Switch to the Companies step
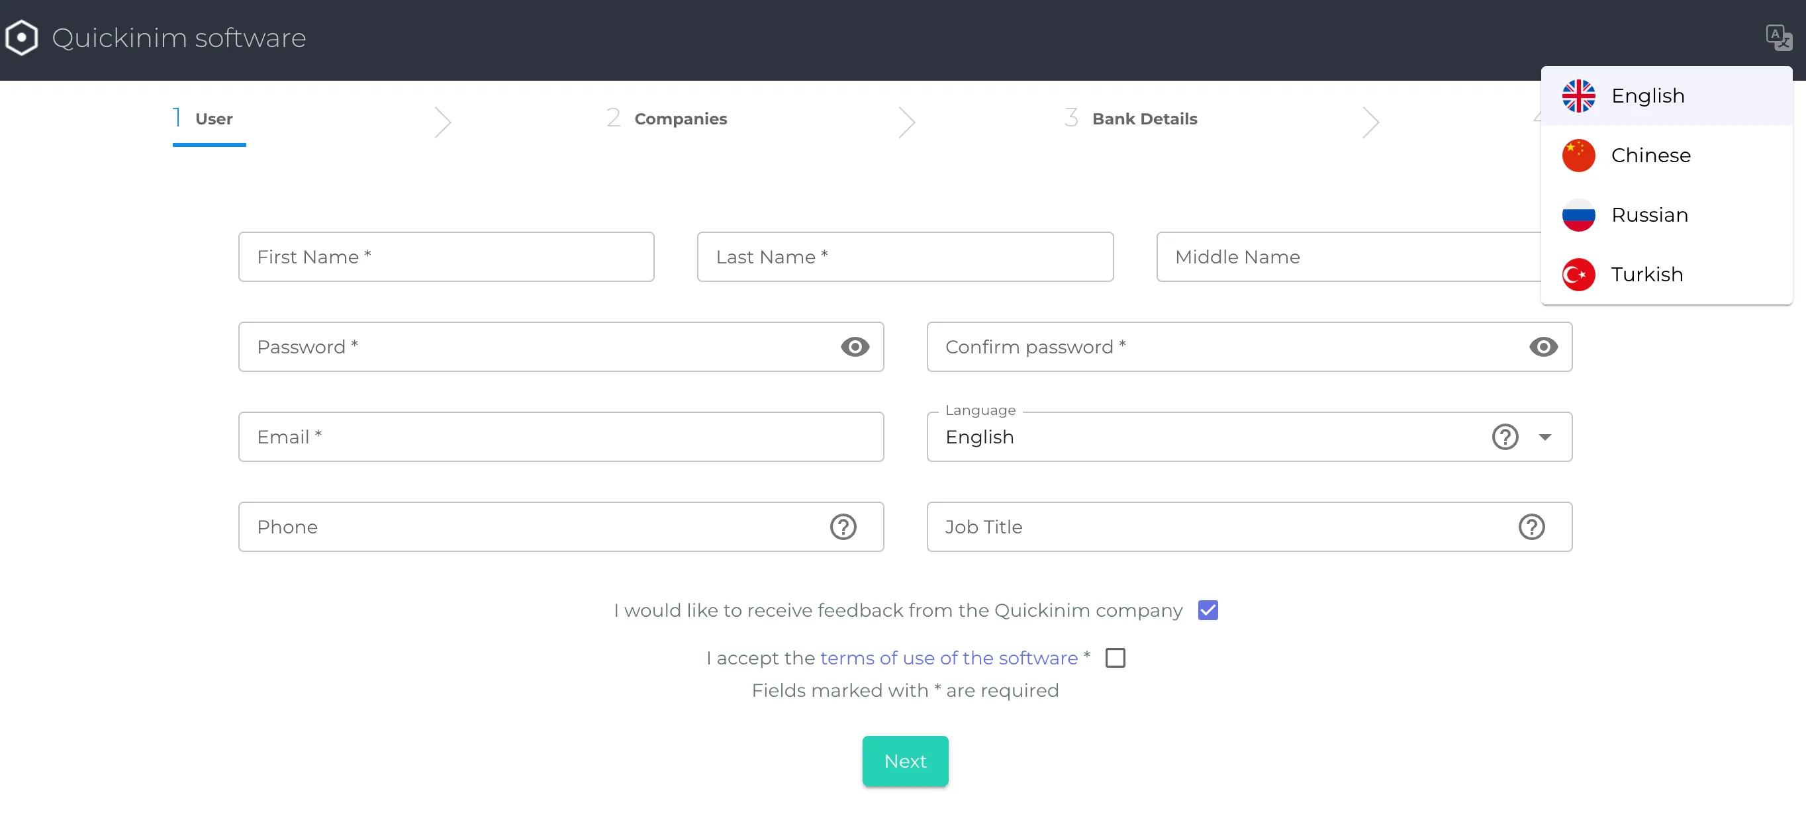The height and width of the screenshot is (818, 1806). (680, 118)
